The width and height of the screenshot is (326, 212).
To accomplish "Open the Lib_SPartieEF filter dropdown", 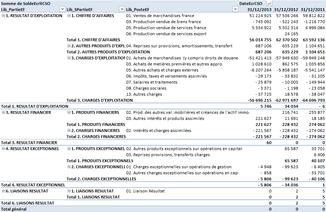I will (x=122, y=9).
